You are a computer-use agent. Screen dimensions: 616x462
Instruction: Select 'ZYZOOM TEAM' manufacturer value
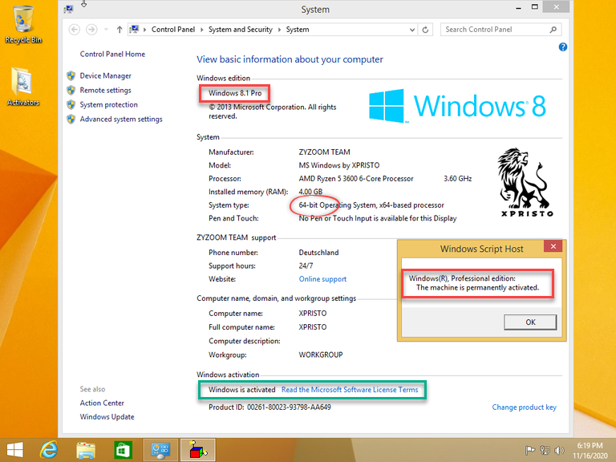[x=324, y=152]
